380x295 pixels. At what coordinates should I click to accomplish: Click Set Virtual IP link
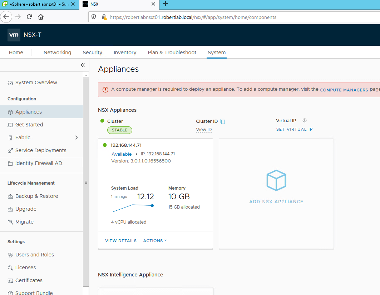pos(294,129)
